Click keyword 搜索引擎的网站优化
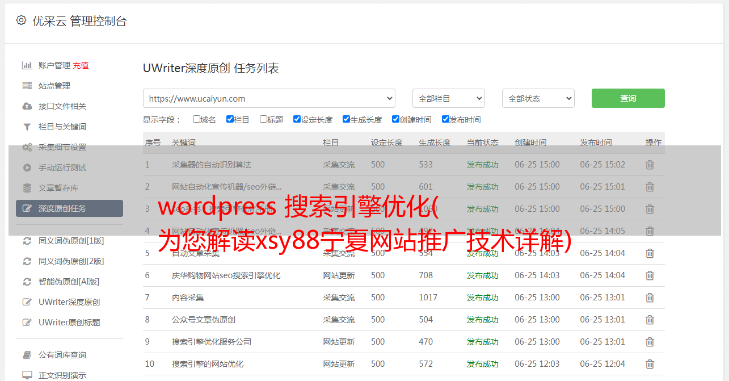The image size is (729, 381). click(208, 364)
